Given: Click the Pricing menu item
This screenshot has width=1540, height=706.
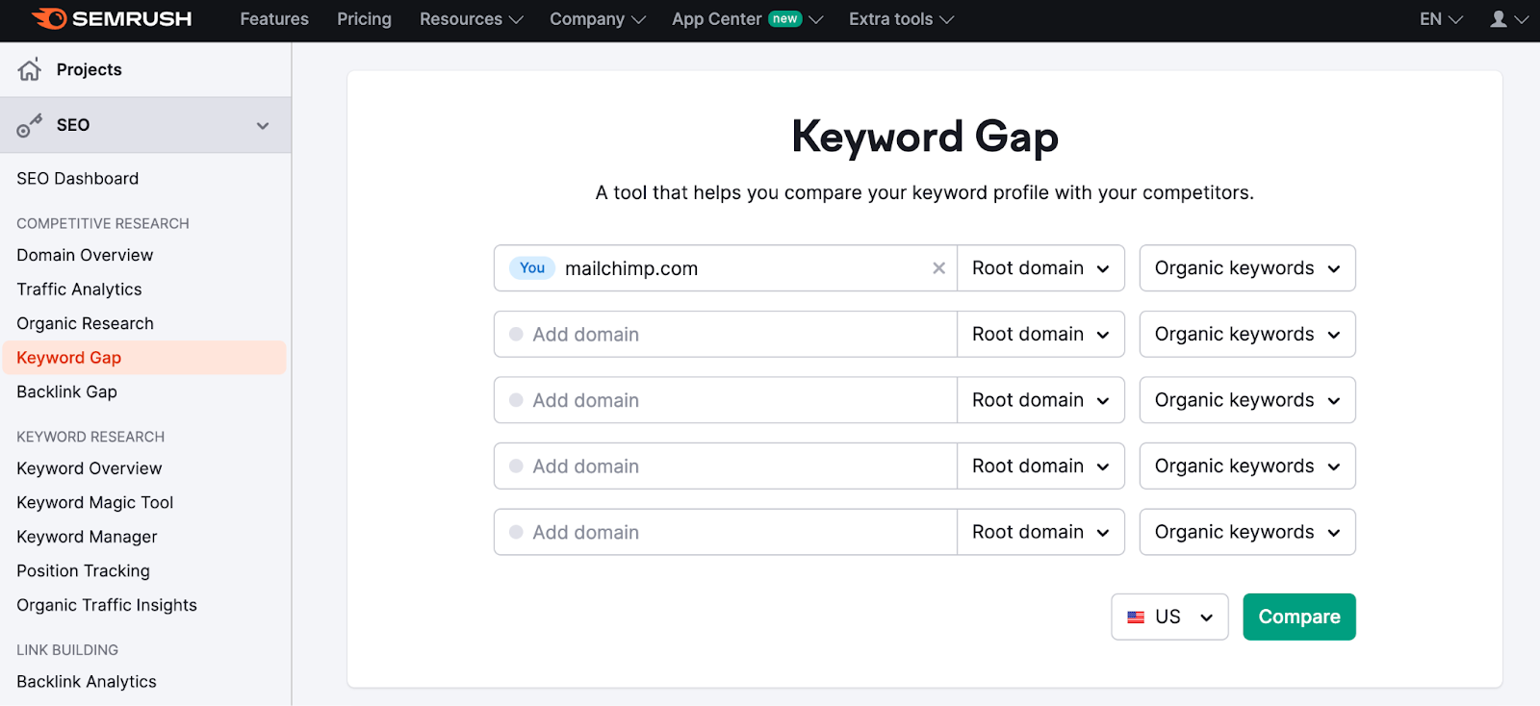Looking at the screenshot, I should coord(364,19).
